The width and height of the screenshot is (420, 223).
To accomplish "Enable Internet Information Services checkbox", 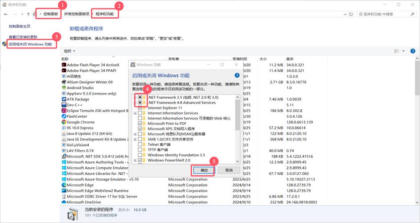I will pos(140,113).
